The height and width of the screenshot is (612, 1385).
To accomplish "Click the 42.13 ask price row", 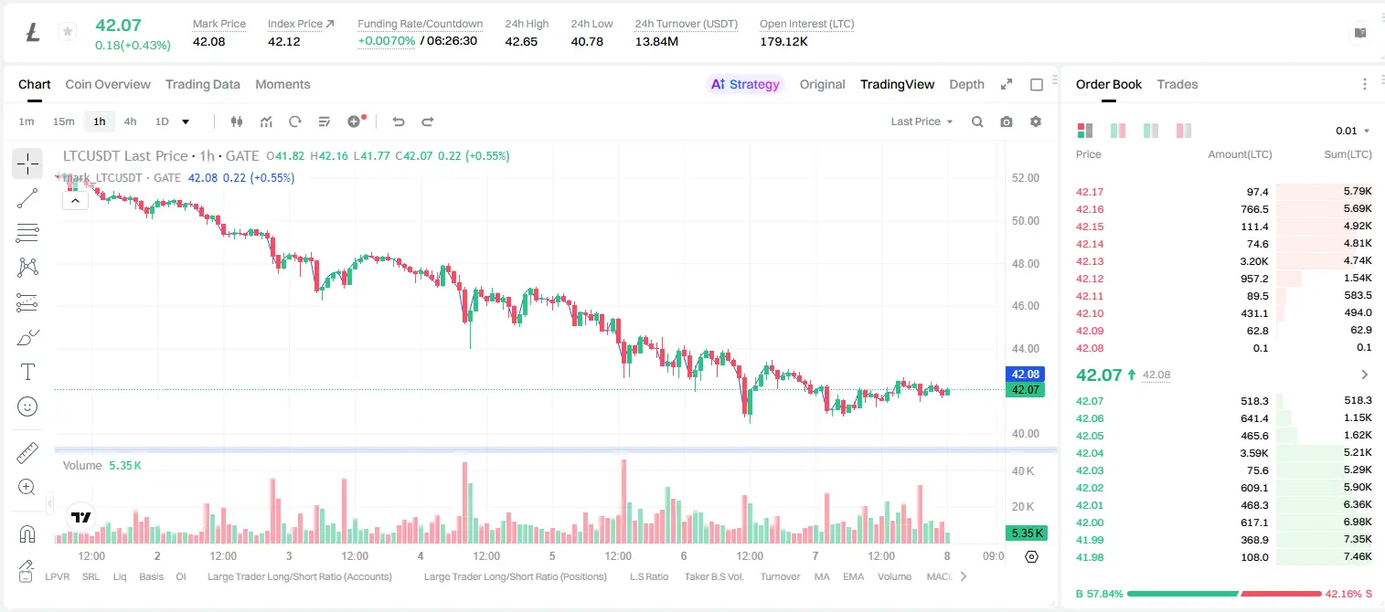I will click(x=1224, y=261).
